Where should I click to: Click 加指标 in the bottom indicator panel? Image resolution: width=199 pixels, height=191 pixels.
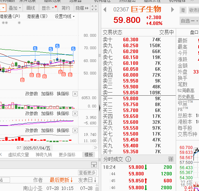[x=47, y=130]
